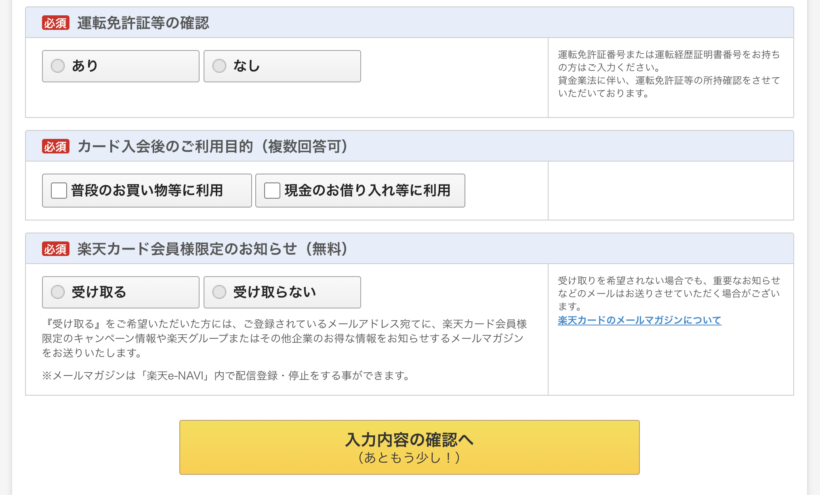Image resolution: width=820 pixels, height=495 pixels.
Task: Click 必須 badge beside 楽天カード会員様限定のお知らせ
Action: (x=55, y=249)
